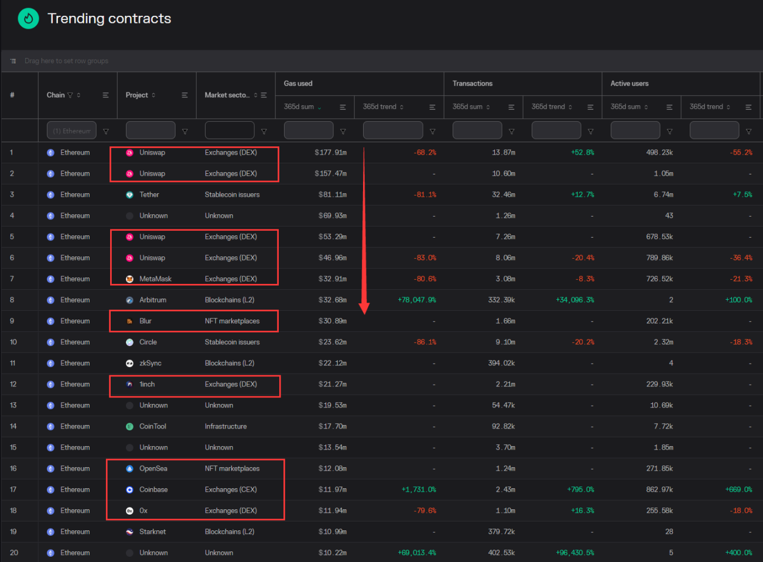Click the Gas used 365d sum filter field
Screen dimensions: 763x562
pyautogui.click(x=309, y=131)
